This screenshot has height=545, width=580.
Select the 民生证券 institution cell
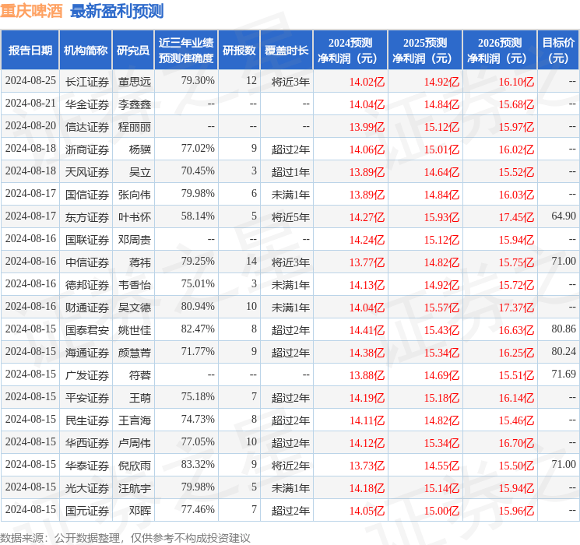(87, 420)
